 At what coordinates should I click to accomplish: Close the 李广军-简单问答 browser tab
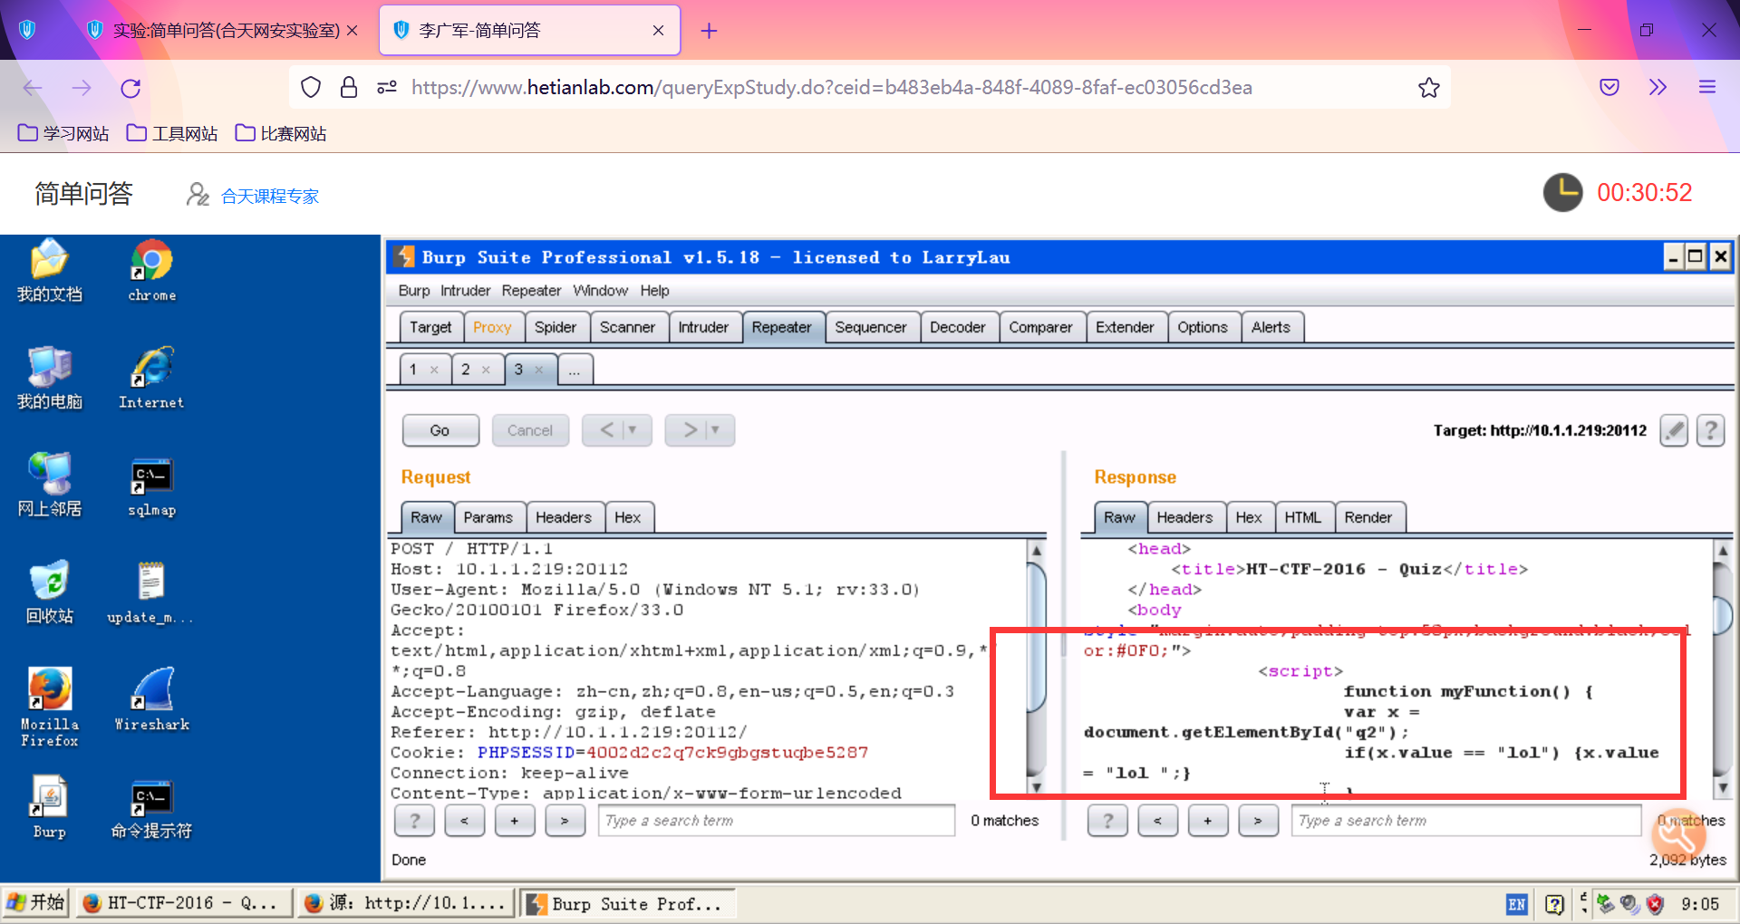658,31
